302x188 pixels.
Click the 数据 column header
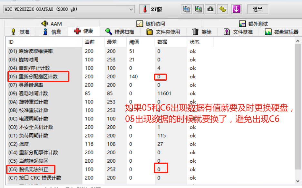(171, 42)
